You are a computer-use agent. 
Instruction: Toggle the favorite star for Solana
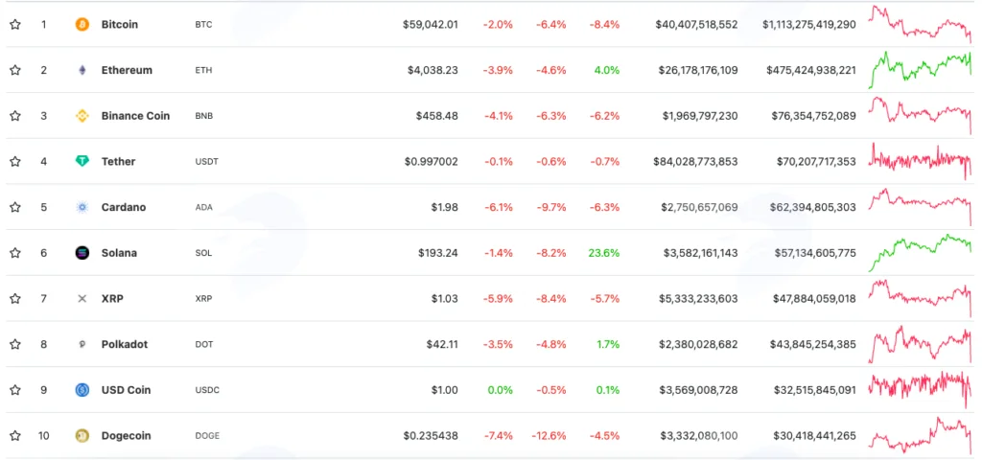pyautogui.click(x=15, y=253)
